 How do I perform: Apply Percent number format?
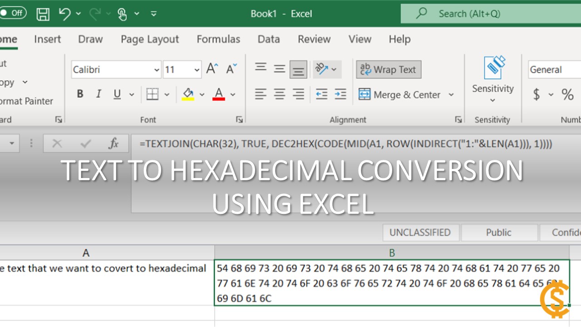click(x=567, y=94)
